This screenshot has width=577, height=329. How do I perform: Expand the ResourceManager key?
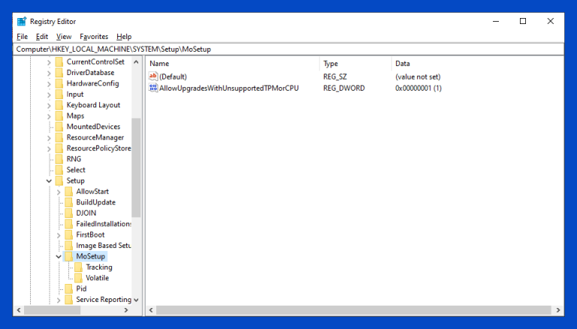click(x=49, y=137)
